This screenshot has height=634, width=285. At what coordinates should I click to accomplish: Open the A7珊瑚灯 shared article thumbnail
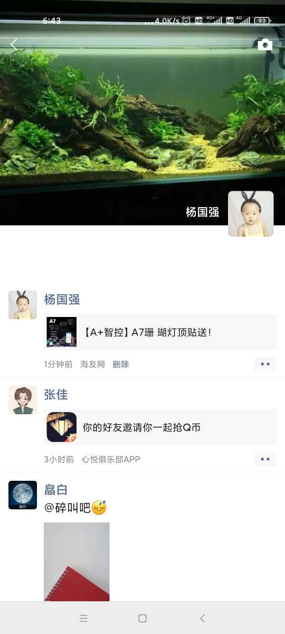pyautogui.click(x=62, y=332)
